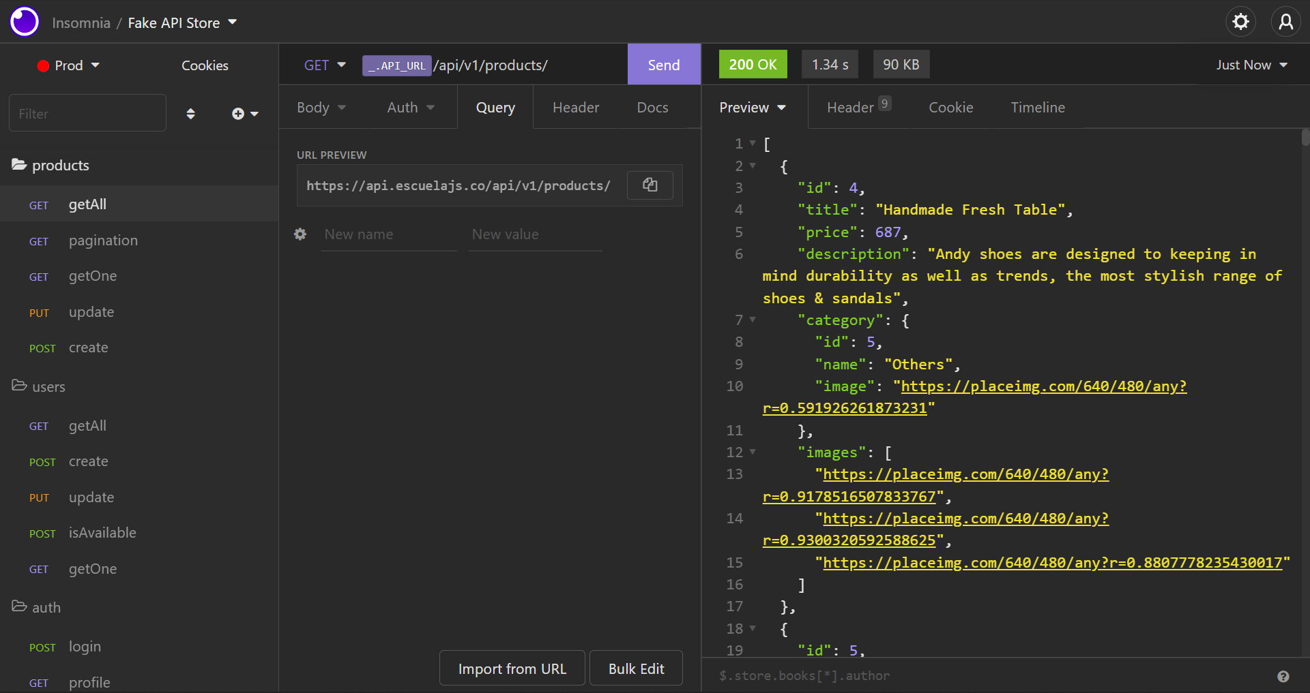Open the third images placeimg link

click(1052, 562)
